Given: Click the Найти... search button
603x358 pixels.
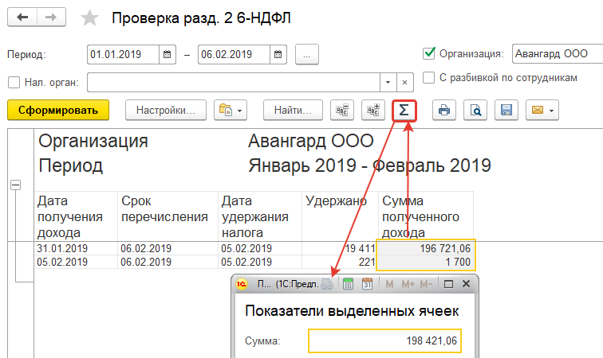Looking at the screenshot, I should (293, 110).
